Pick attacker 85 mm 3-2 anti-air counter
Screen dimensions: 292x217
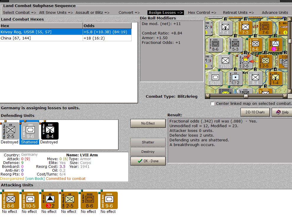50,201
